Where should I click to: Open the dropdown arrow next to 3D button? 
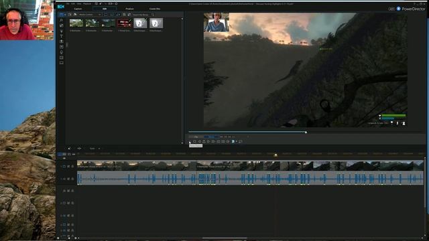click(x=237, y=141)
